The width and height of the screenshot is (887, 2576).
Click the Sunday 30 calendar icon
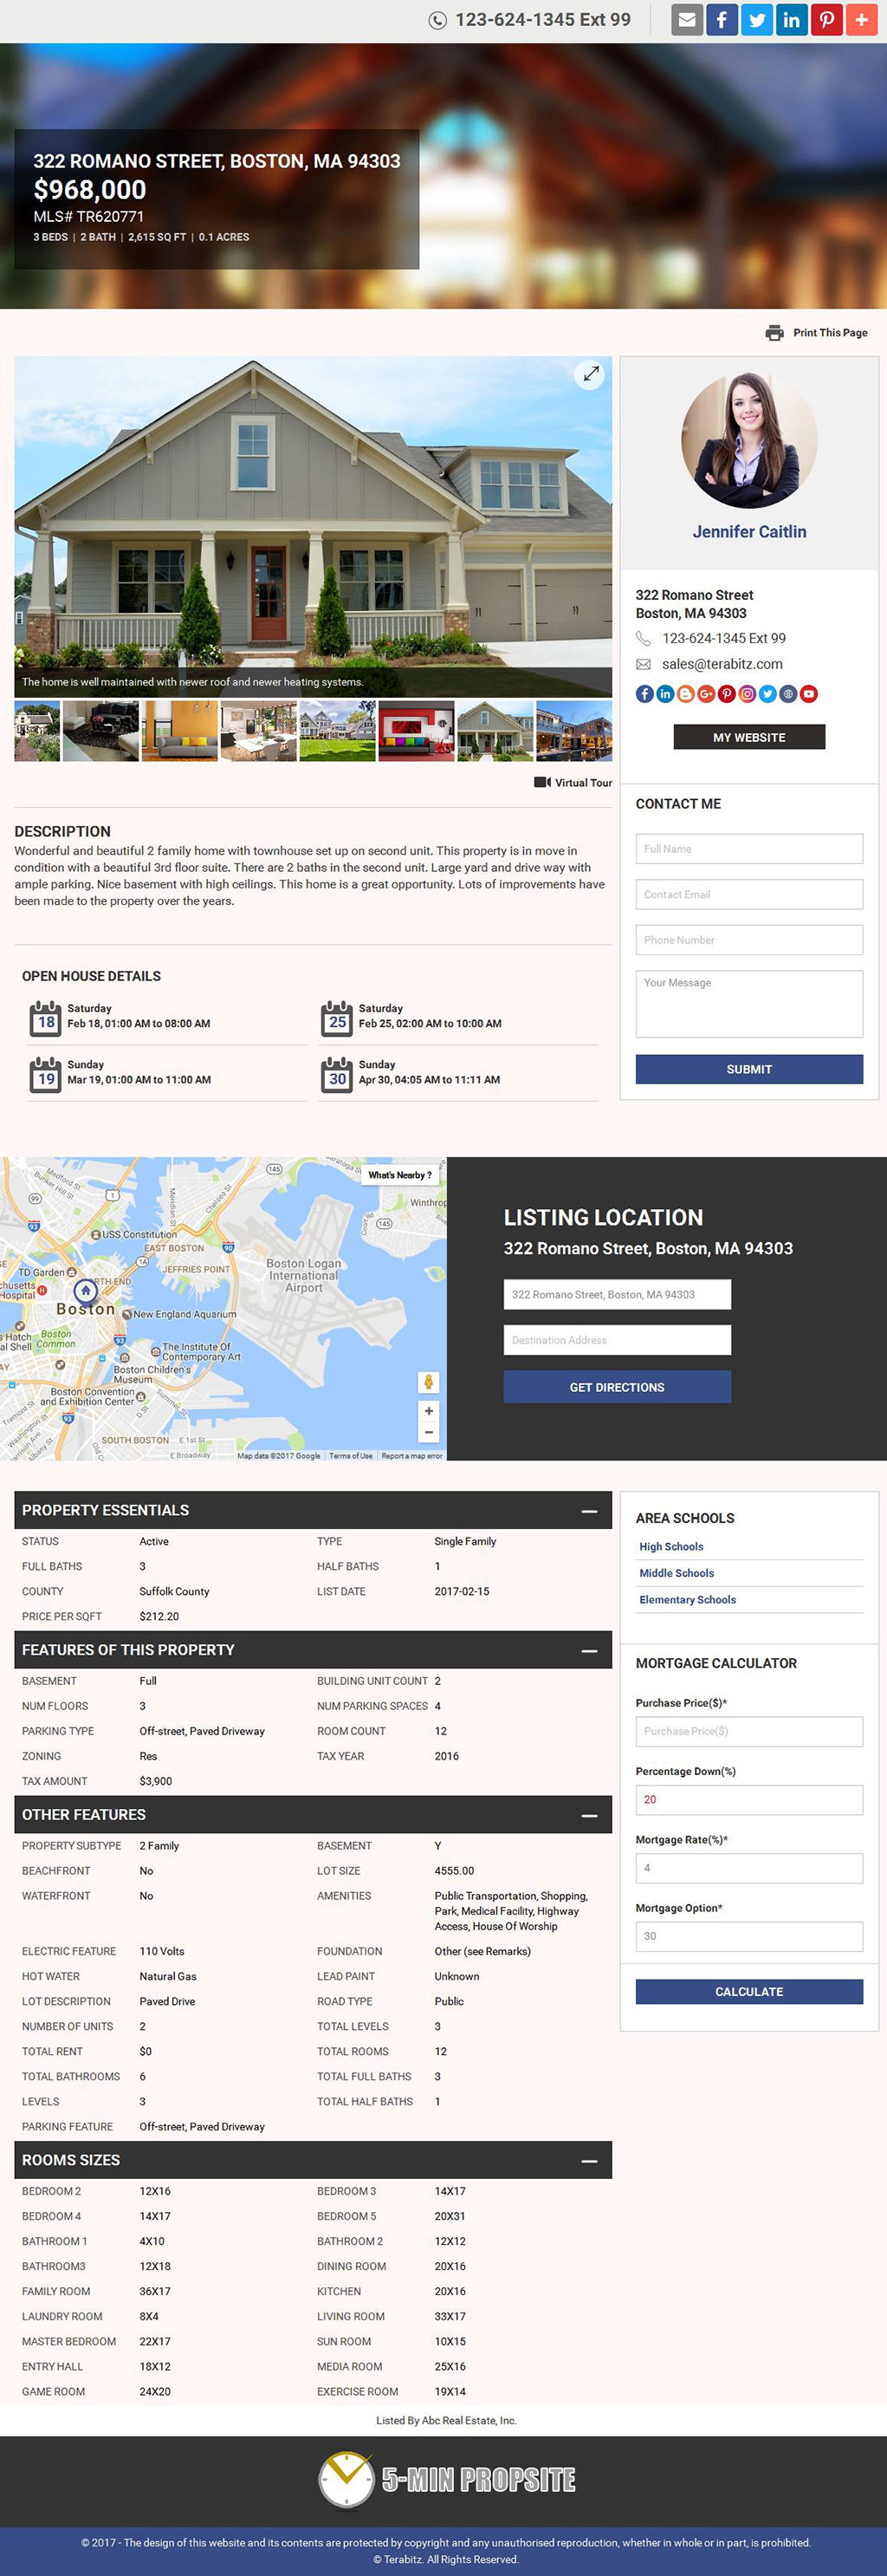coord(338,1075)
